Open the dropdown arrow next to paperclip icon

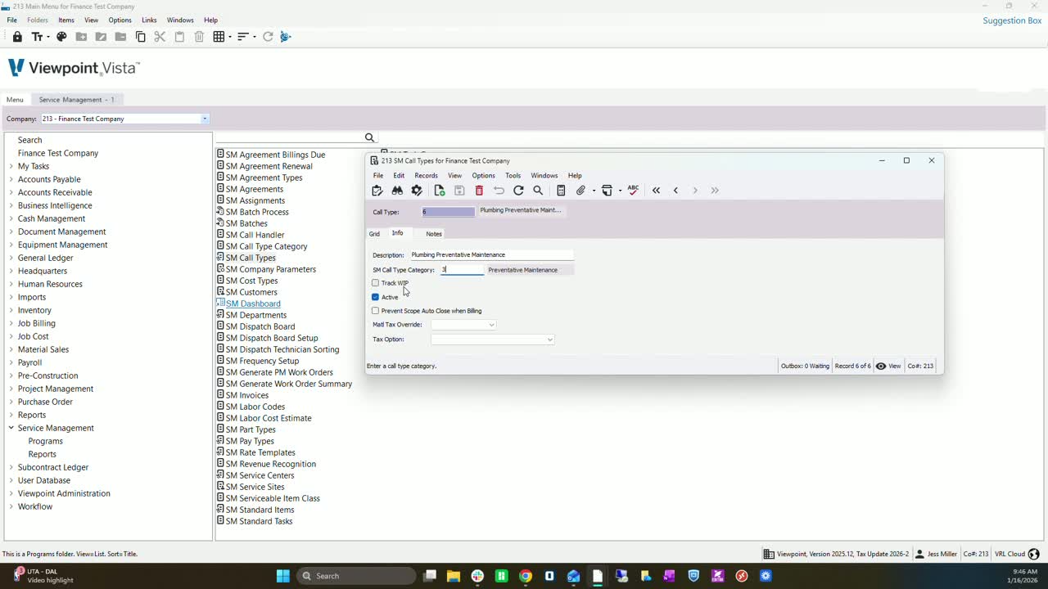coord(594,191)
